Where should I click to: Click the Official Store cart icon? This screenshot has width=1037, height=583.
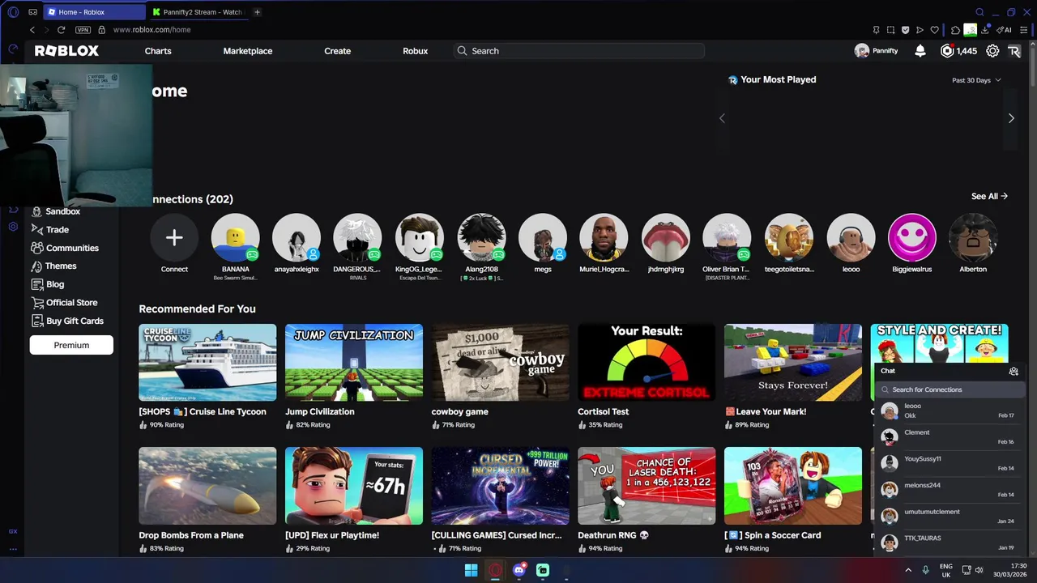point(36,303)
